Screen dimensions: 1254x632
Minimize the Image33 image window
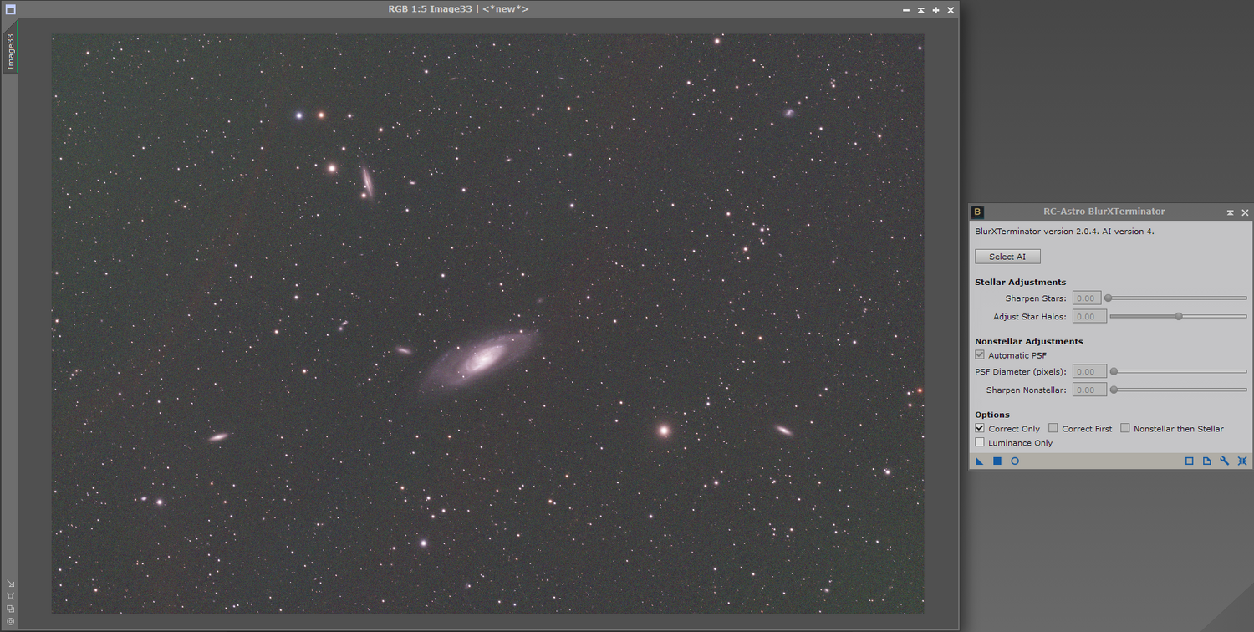[906, 10]
